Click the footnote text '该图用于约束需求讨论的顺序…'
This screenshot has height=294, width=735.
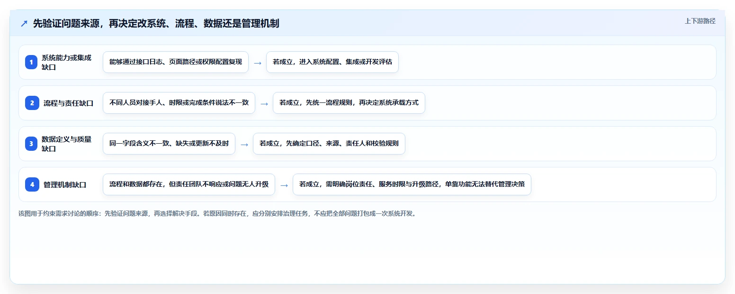click(x=218, y=213)
